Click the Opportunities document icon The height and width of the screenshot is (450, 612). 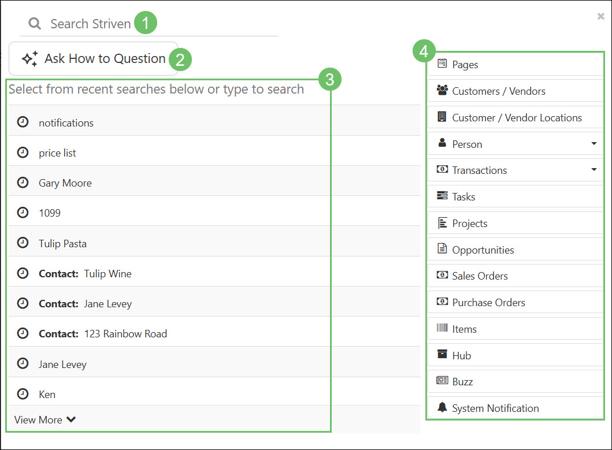click(x=442, y=248)
